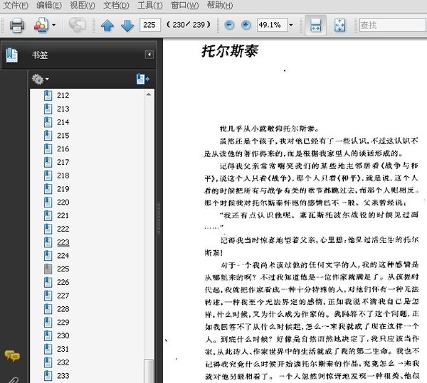This screenshot has height=383, width=427.
Task: Click the bookmark icon beside 221
Action: [x=48, y=215]
